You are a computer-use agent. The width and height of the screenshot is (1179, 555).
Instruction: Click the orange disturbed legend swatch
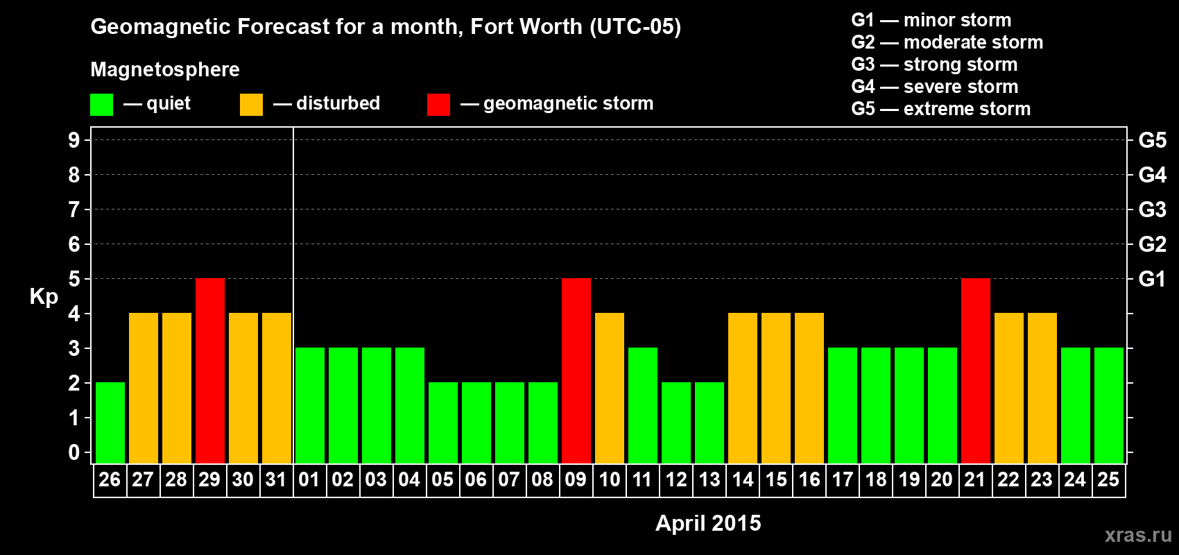251,105
